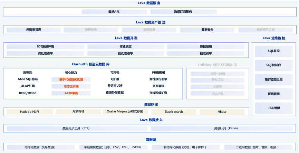The width and height of the screenshot is (299, 153).
Task: Click the 可视化建模 box under LittleBoy
Action: point(218,74)
